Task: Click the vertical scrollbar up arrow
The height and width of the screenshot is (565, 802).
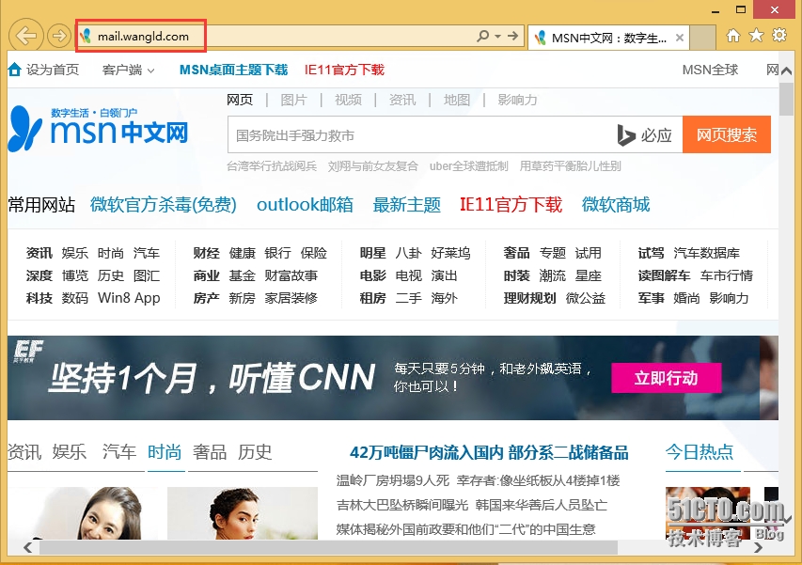Action: [786, 71]
